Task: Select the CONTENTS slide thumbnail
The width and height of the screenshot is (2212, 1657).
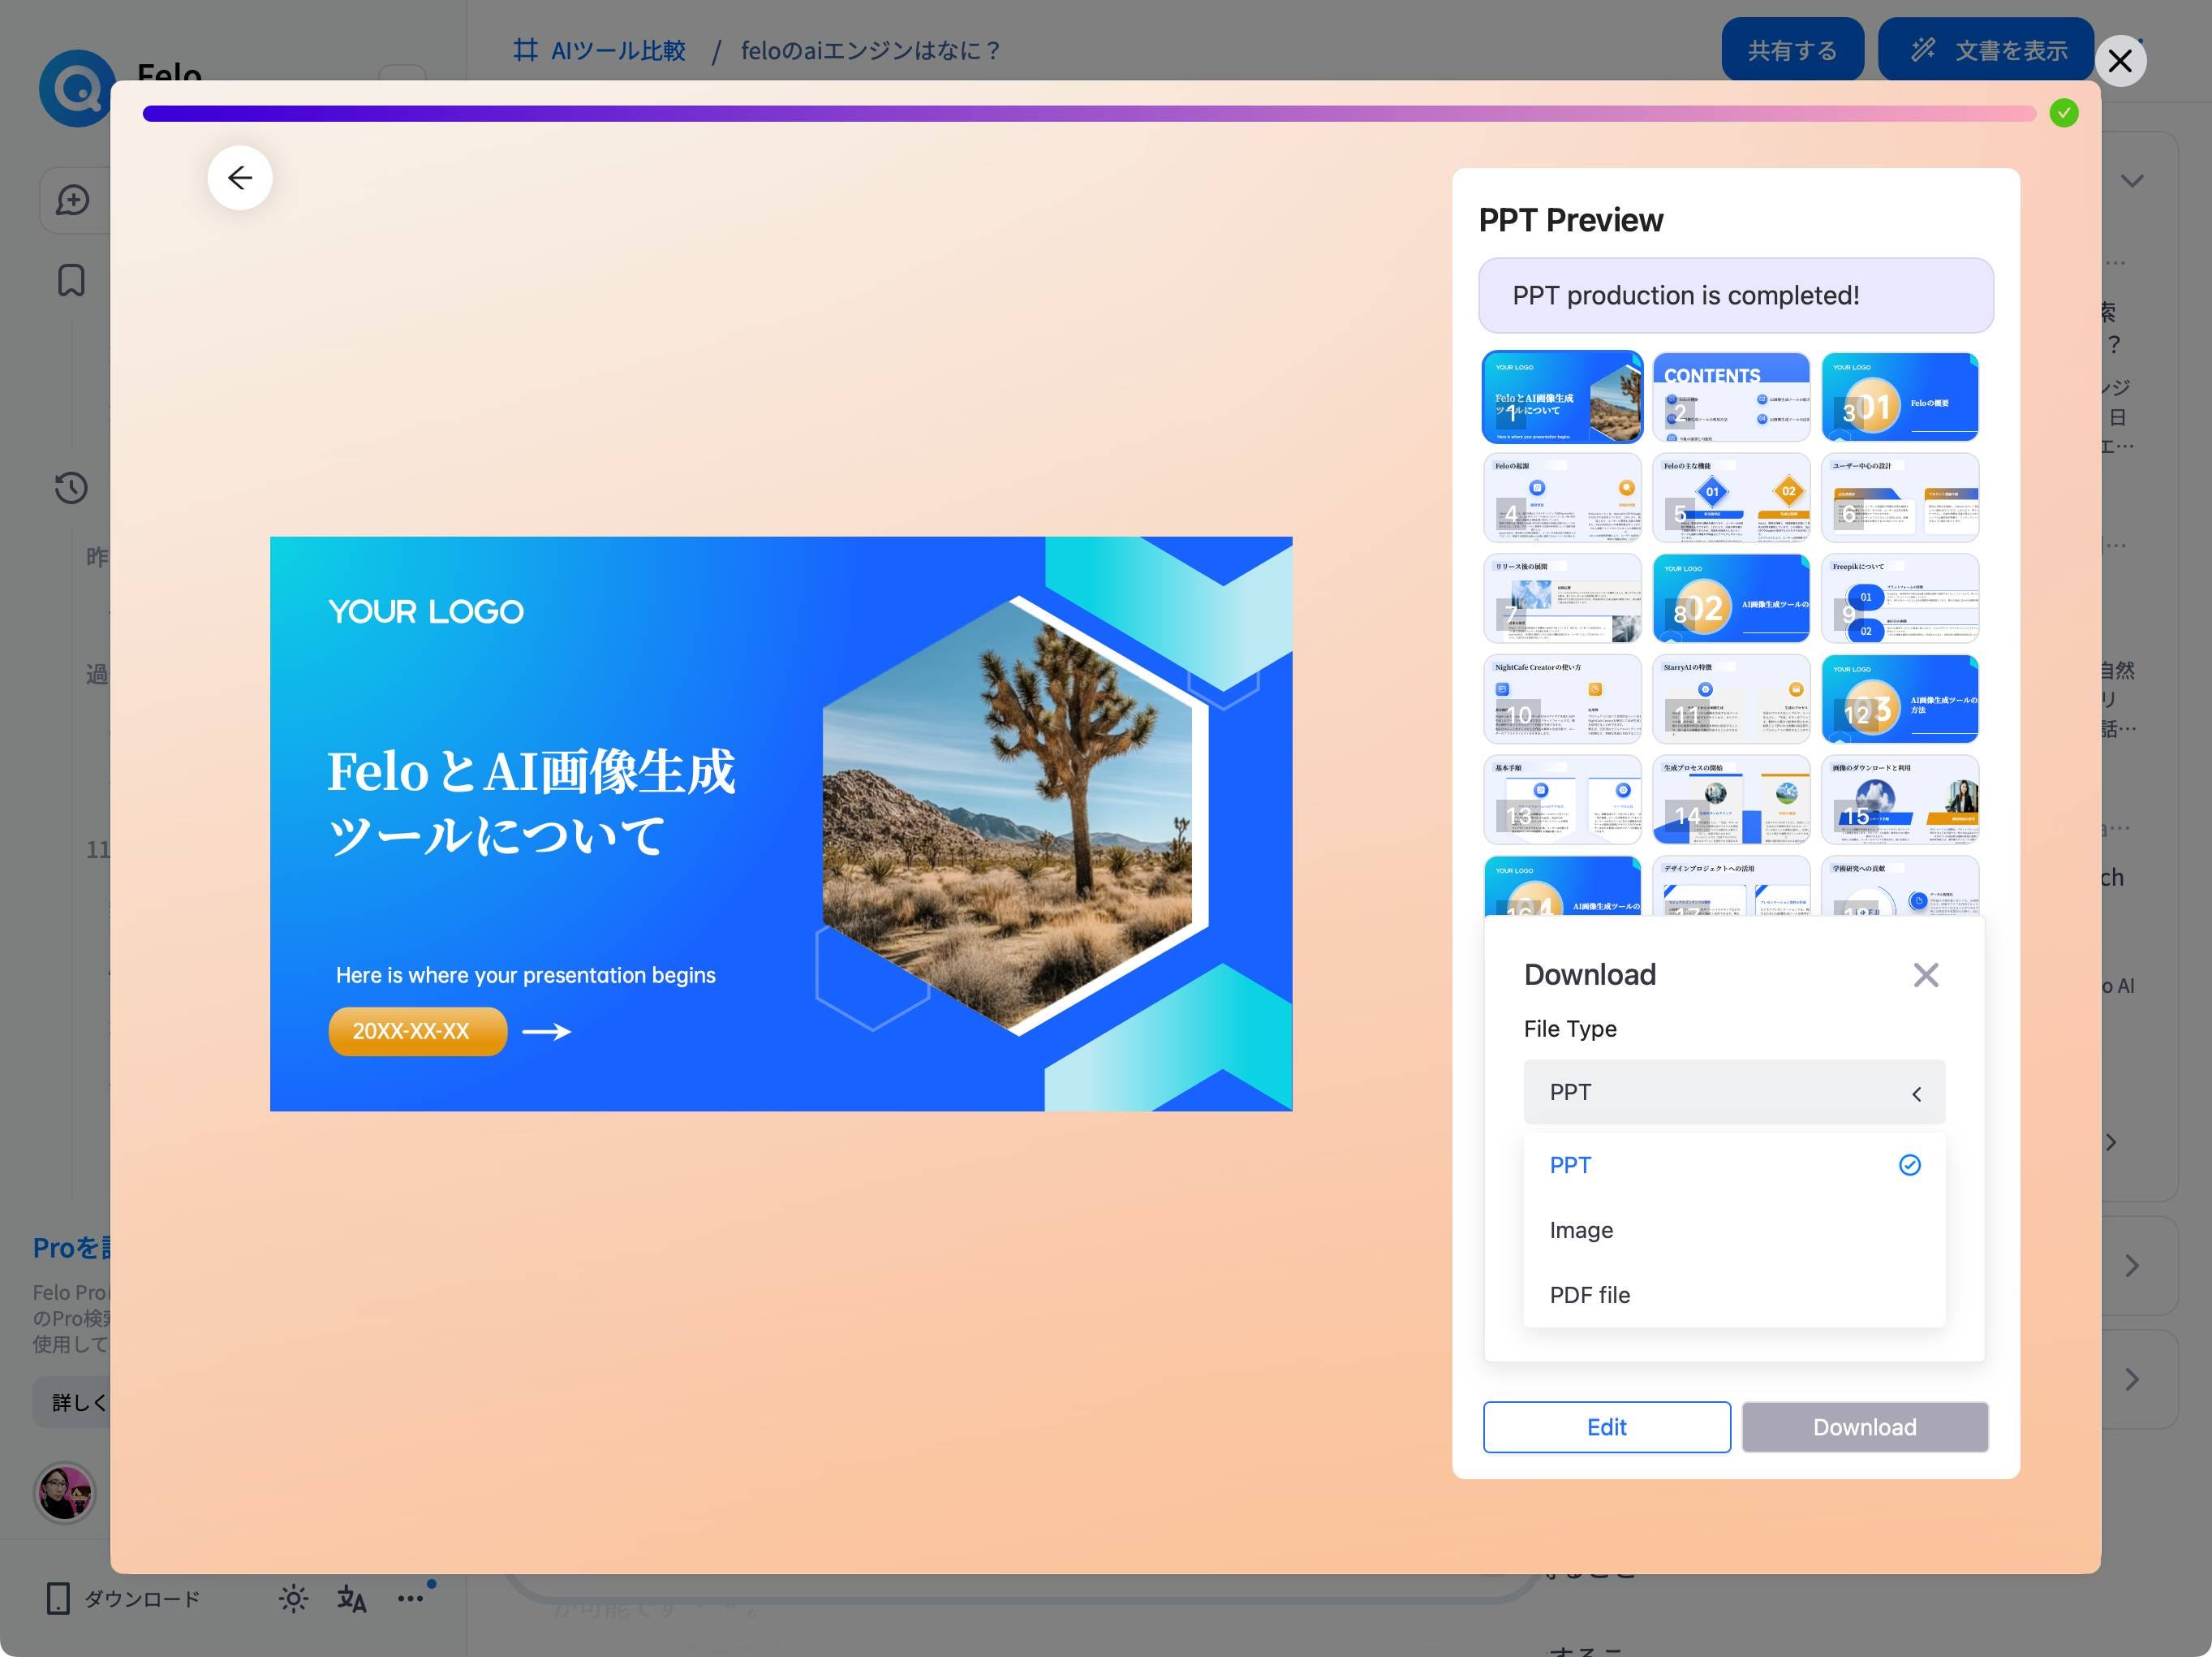Action: [1730, 397]
